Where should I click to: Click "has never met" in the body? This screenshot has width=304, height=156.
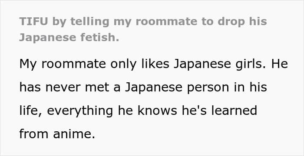(64, 87)
